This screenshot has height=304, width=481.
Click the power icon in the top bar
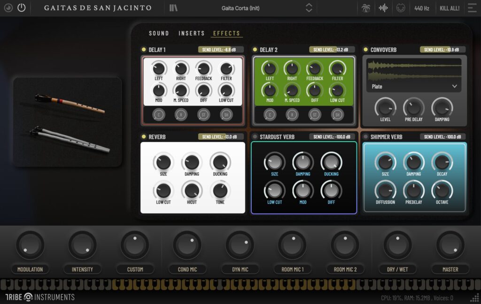click(22, 8)
